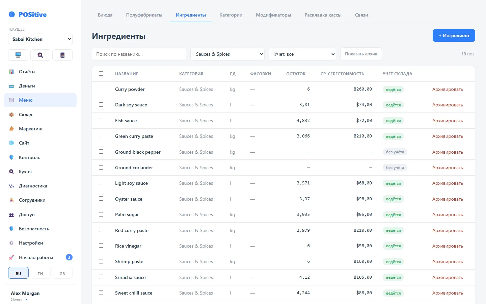The width and height of the screenshot is (486, 304).
Task: Open Отчёты via its chart icon
Action: click(x=11, y=72)
